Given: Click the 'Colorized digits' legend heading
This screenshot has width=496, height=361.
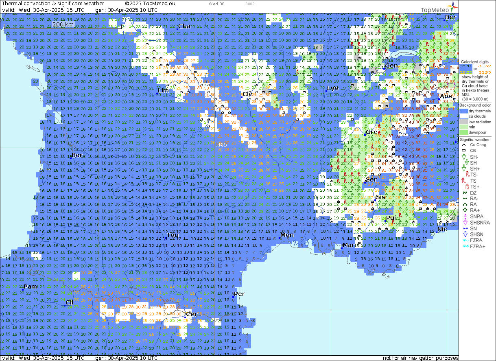Looking at the screenshot, I should [x=474, y=62].
